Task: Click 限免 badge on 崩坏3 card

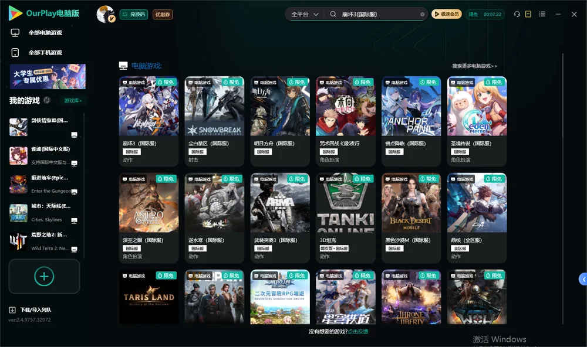Action: [x=166, y=82]
